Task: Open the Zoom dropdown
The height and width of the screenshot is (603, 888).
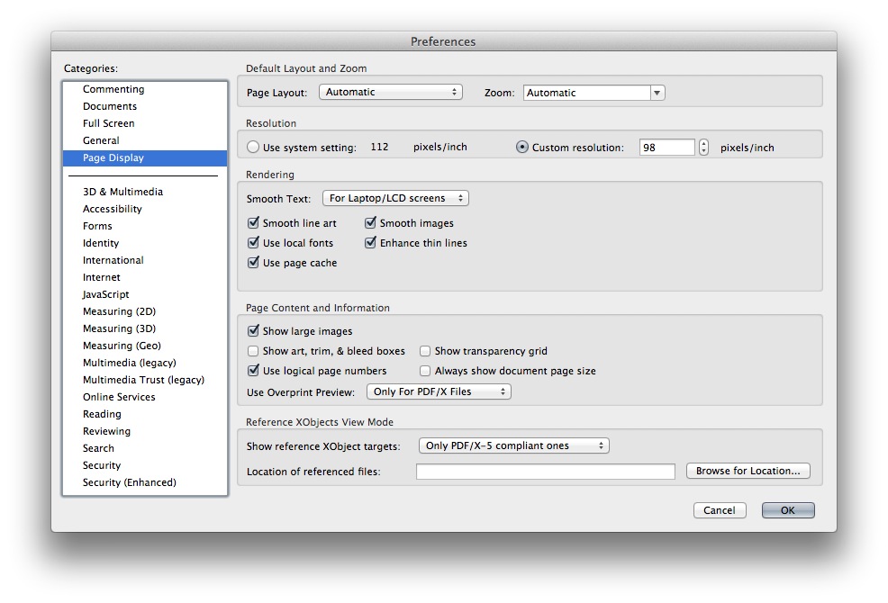Action: pos(593,91)
